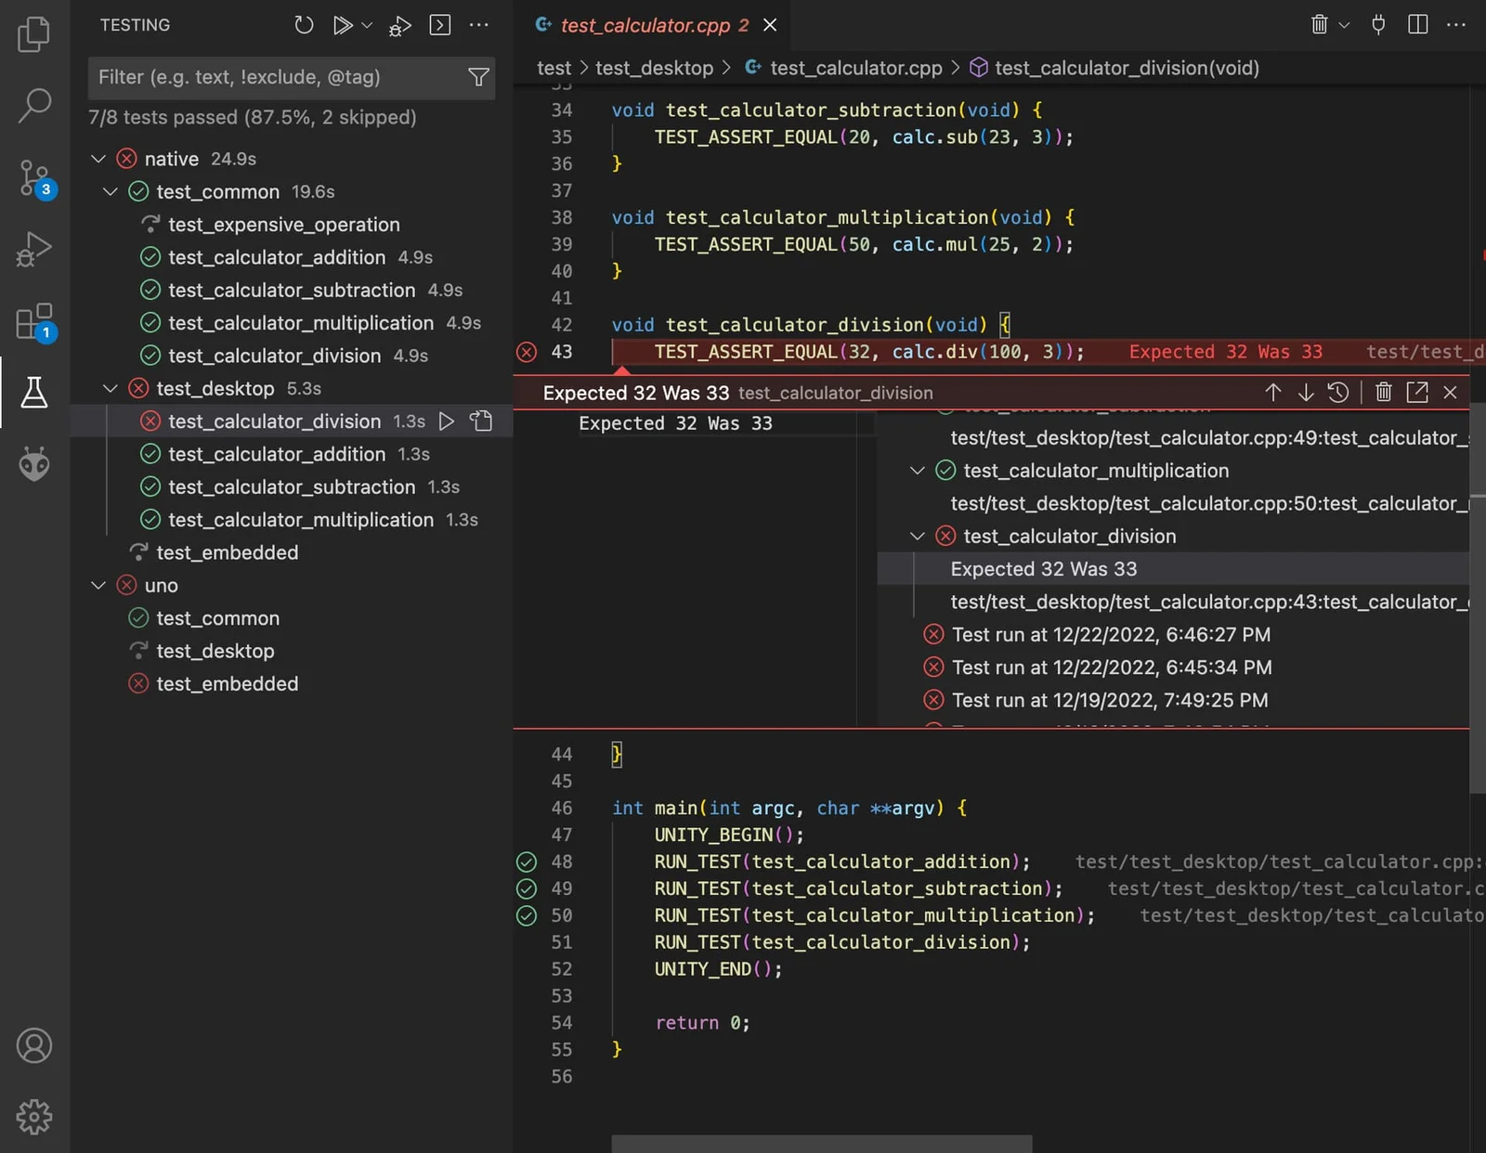Open Extensions view in activity bar
1486x1153 pixels.
click(x=36, y=322)
